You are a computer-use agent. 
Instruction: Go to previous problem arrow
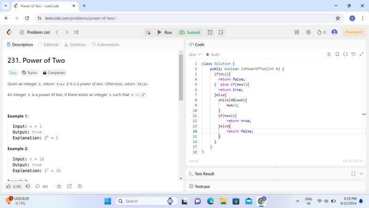[x=57, y=32]
